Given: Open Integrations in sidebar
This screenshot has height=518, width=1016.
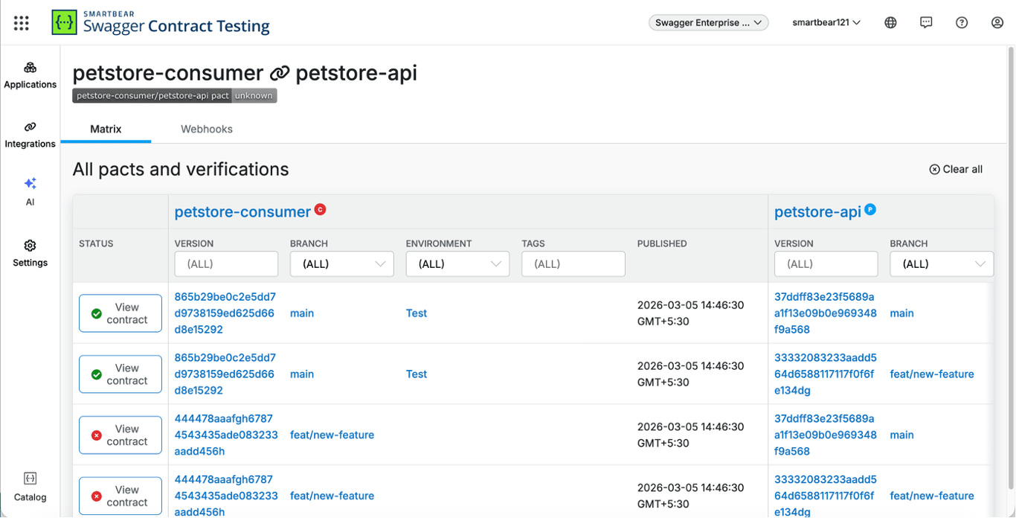Looking at the screenshot, I should point(30,135).
